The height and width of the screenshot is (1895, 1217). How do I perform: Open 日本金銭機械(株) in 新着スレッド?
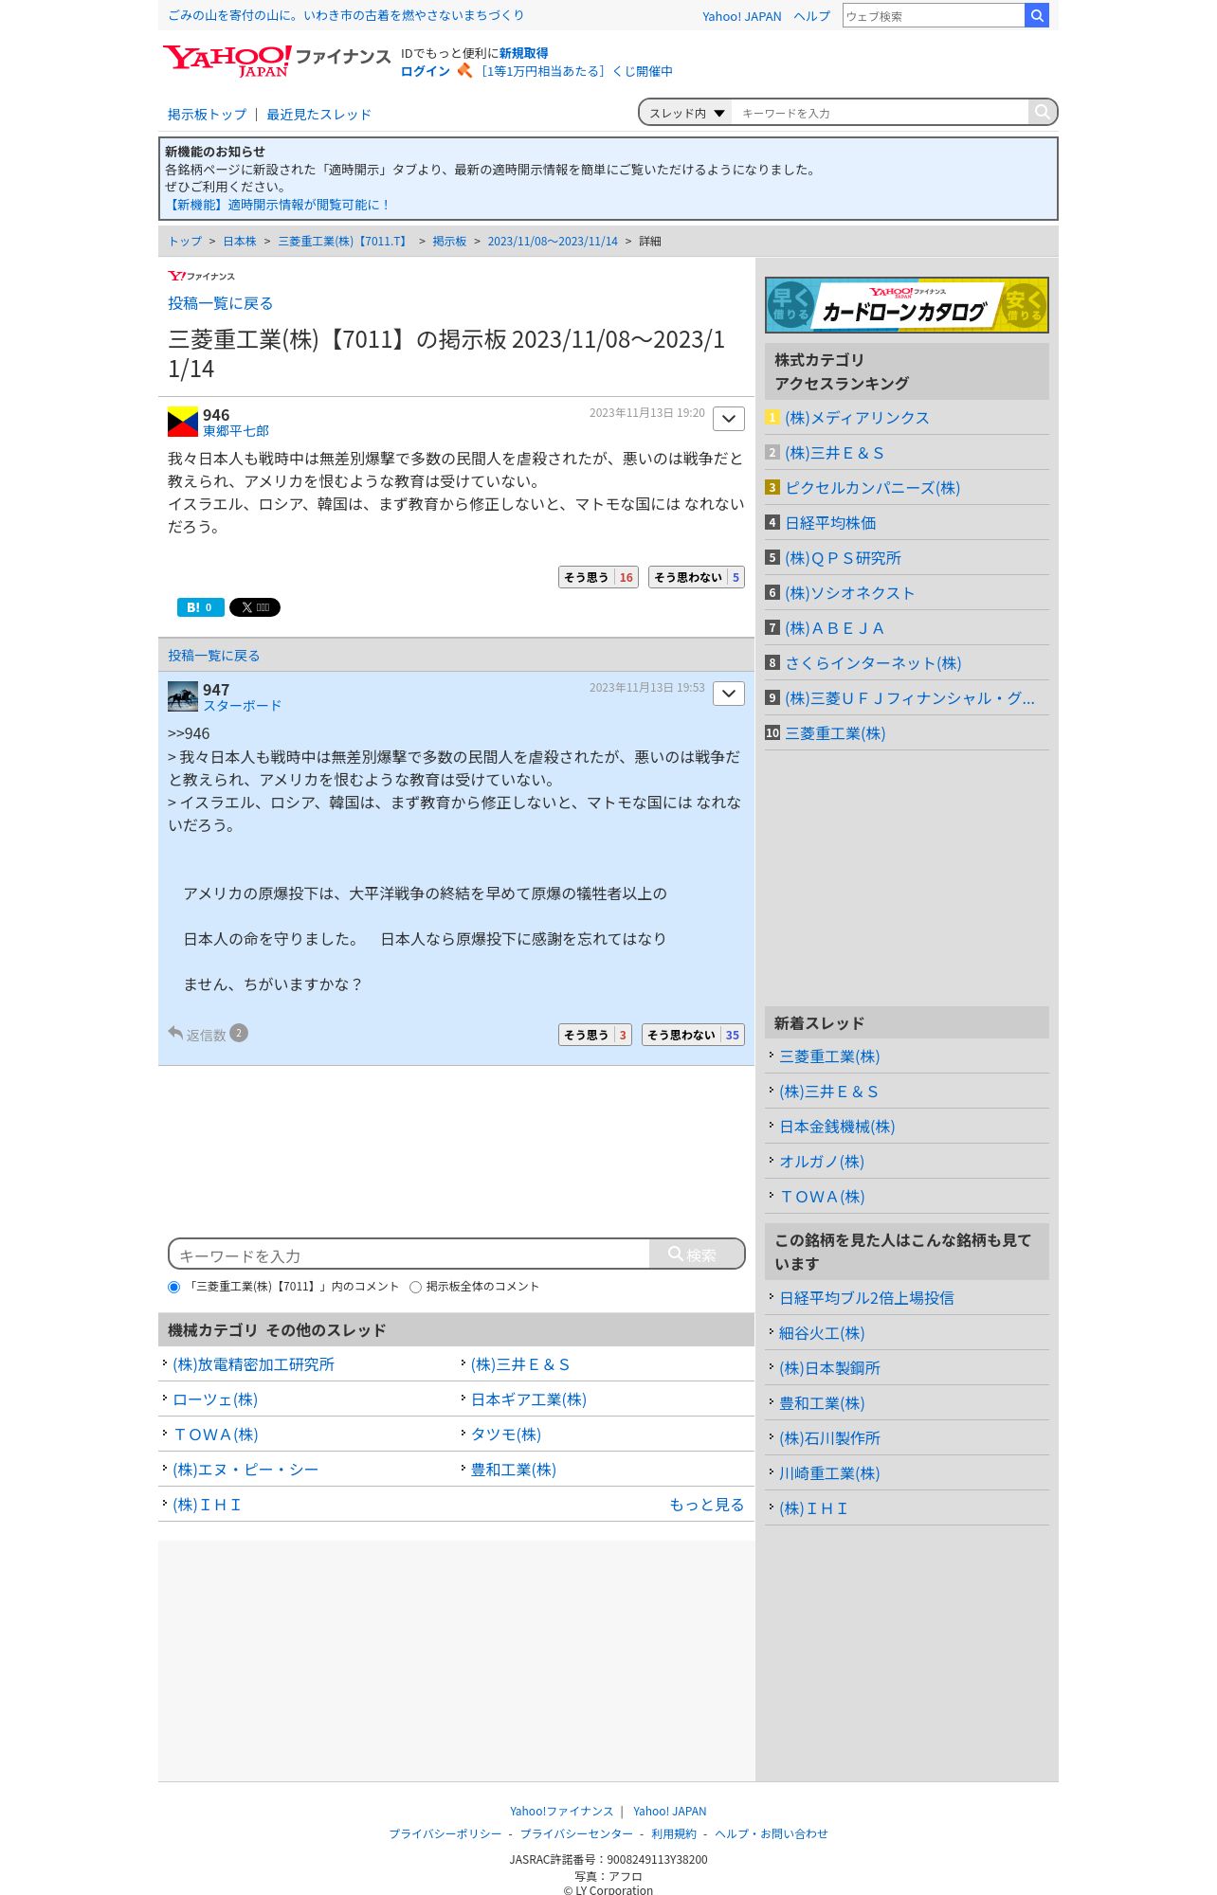click(x=837, y=1127)
